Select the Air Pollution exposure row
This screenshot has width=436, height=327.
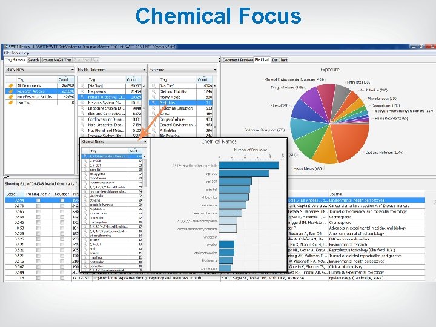(180, 136)
